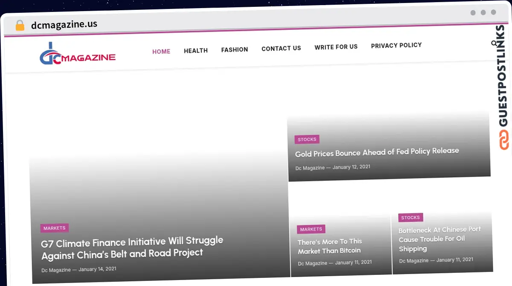This screenshot has width=512, height=286.
Task: Click the dcmagazine.us address text
Action: coord(64,24)
